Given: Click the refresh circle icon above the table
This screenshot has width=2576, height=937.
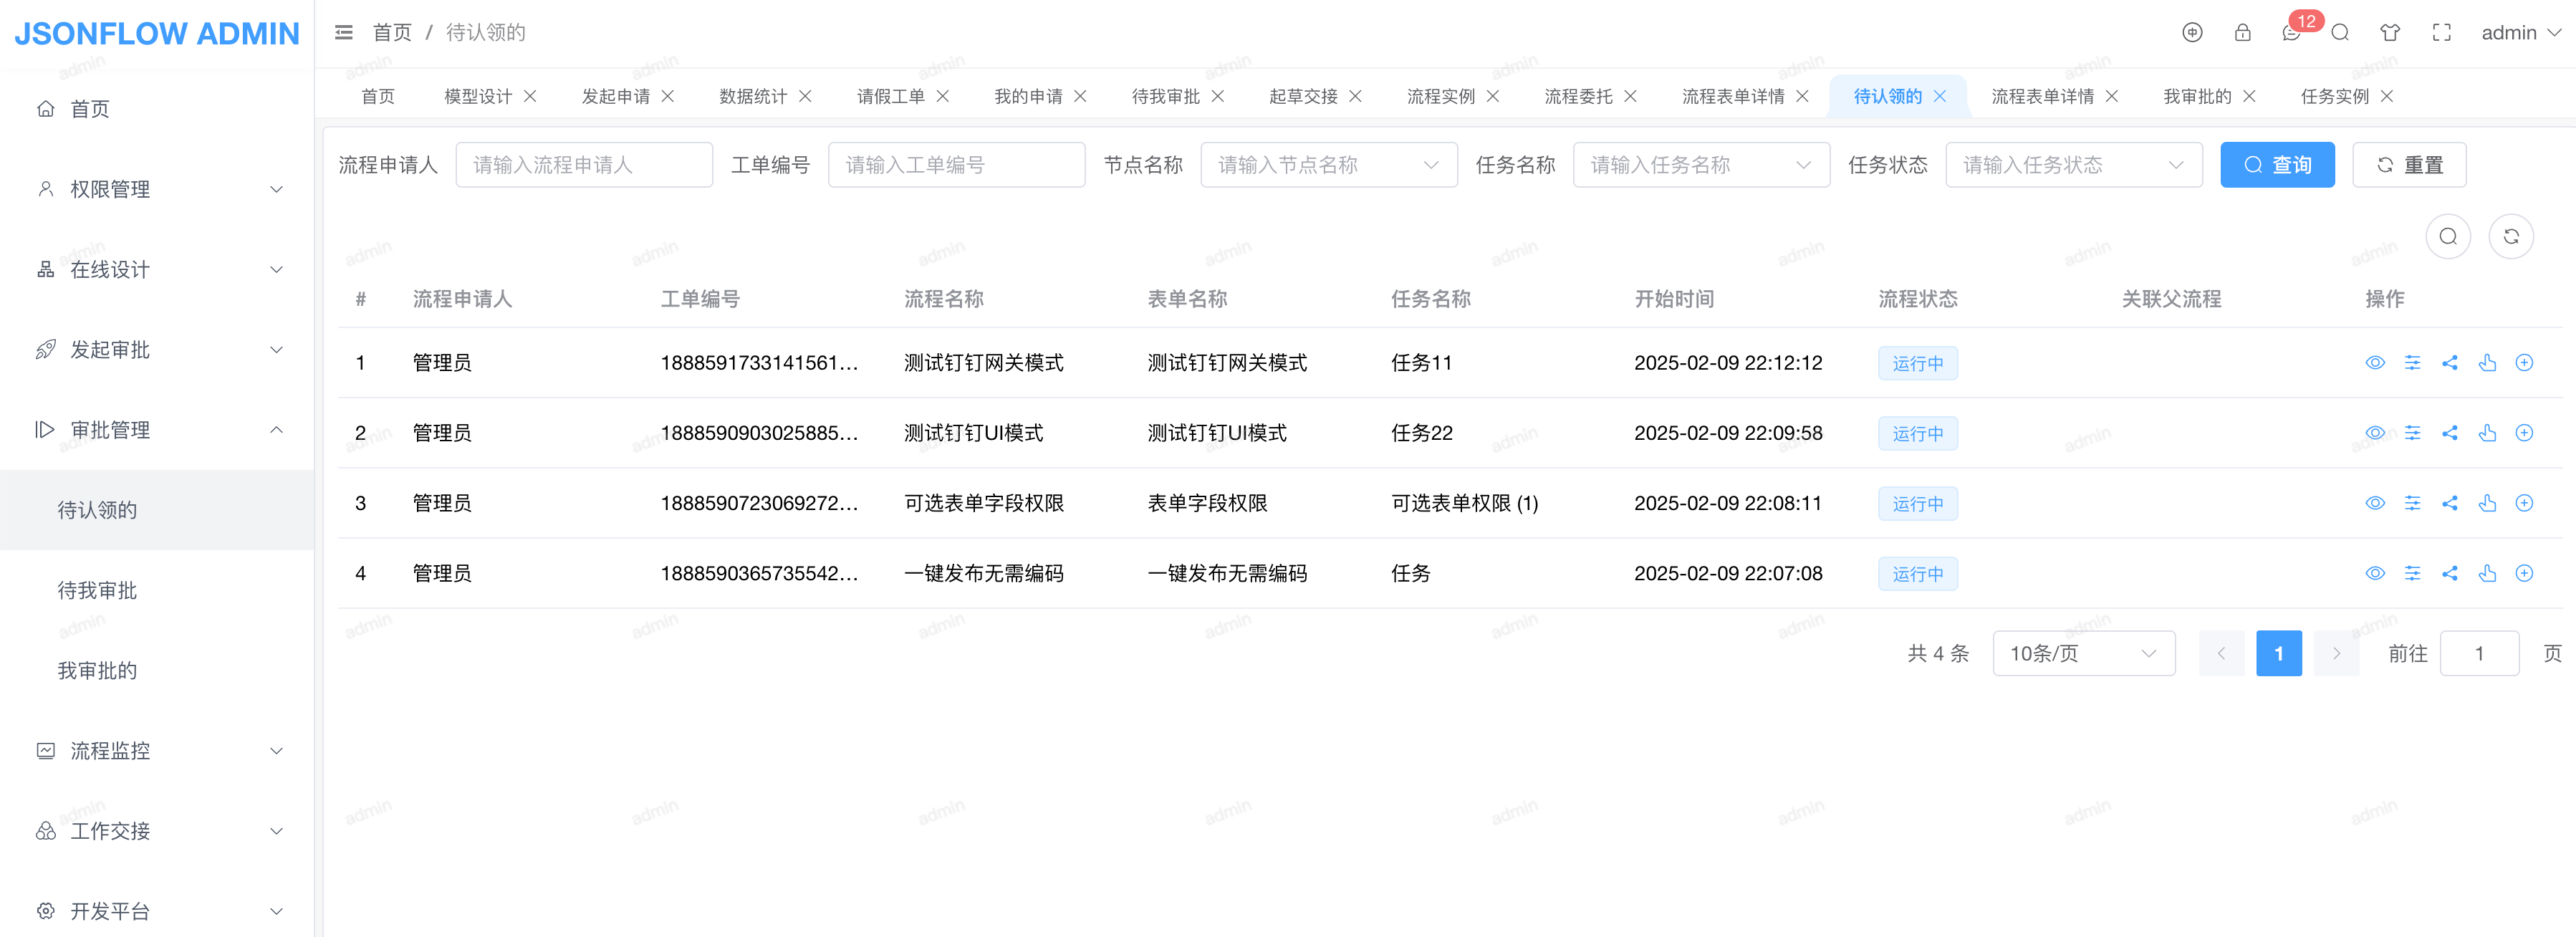Looking at the screenshot, I should [x=2510, y=237].
